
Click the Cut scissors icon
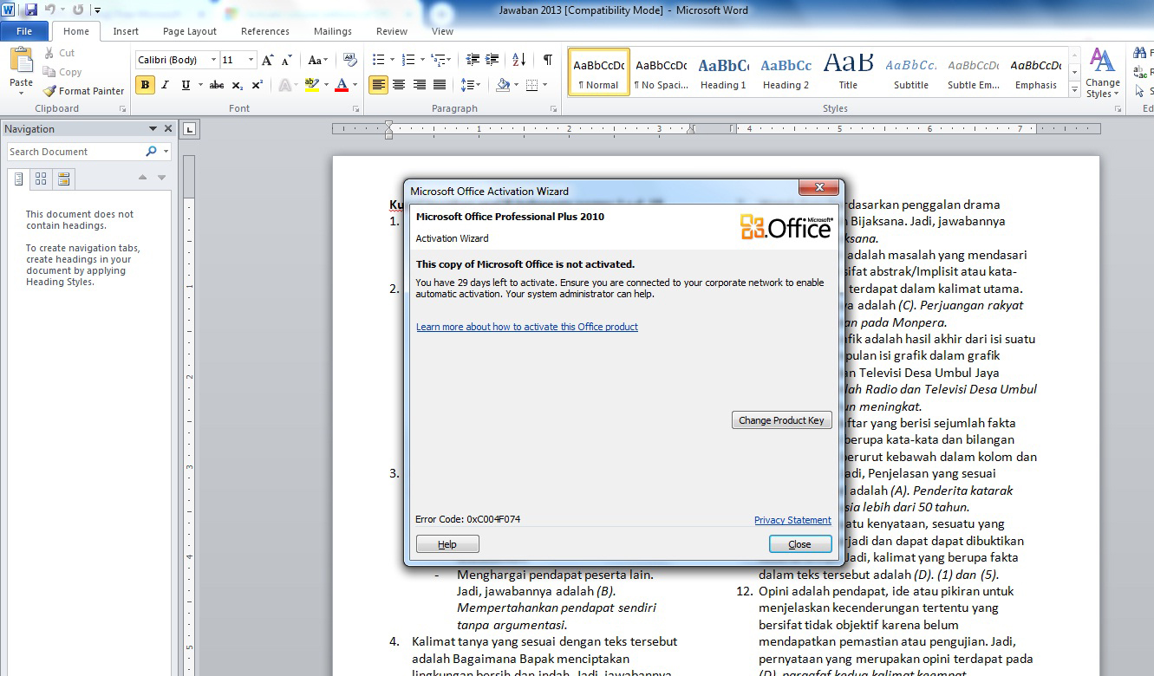[49, 53]
